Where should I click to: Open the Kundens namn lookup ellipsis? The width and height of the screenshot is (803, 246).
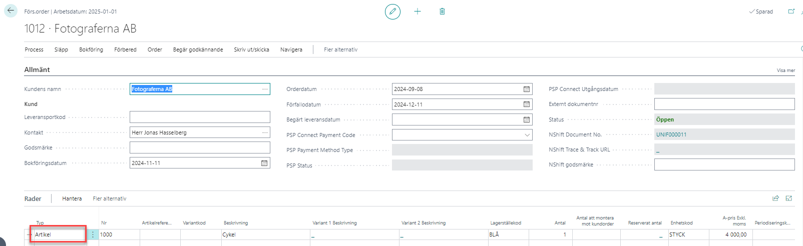[x=265, y=89]
